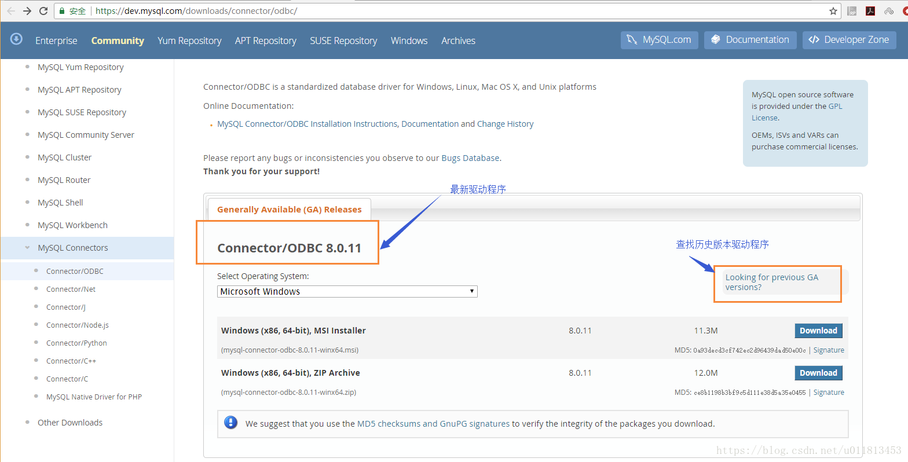The image size is (908, 462).
Task: Select Connector/Node.js in sidebar
Action: tap(78, 325)
